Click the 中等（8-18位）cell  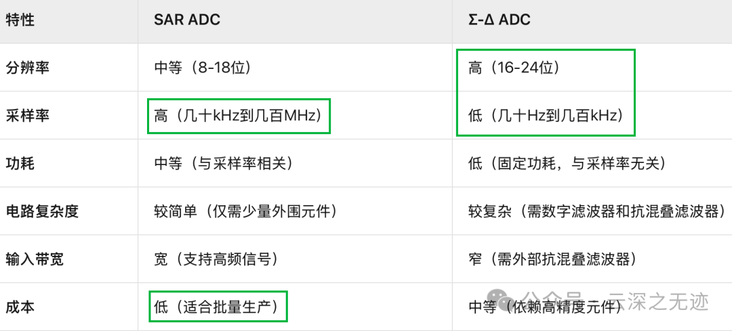pos(203,68)
